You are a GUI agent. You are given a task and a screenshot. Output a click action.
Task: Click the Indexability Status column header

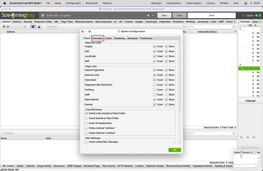pos(207,32)
